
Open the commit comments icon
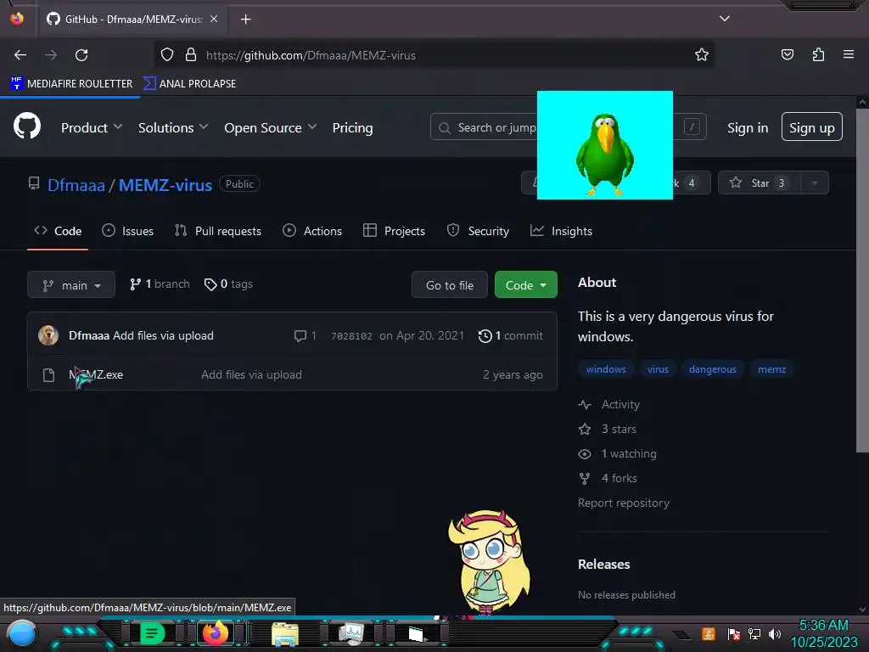coord(305,336)
